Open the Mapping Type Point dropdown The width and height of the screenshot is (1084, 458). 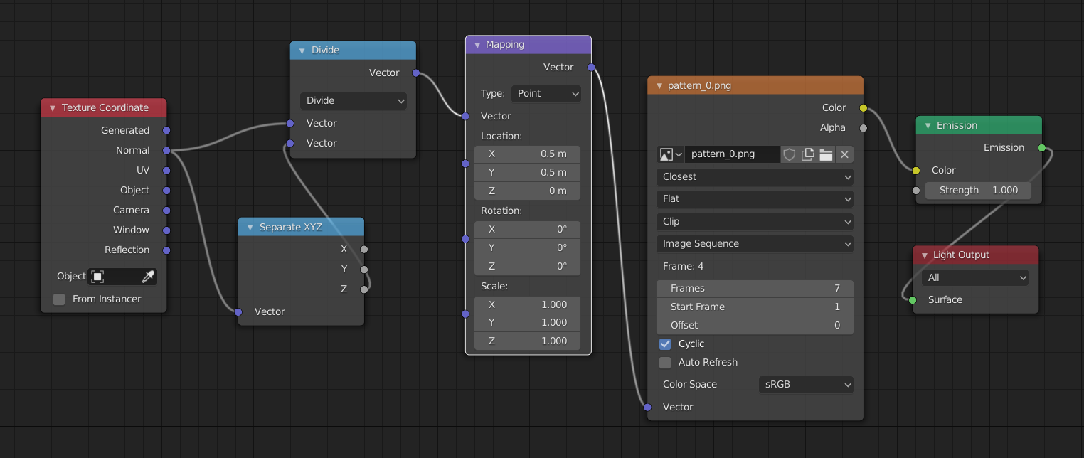click(x=546, y=94)
